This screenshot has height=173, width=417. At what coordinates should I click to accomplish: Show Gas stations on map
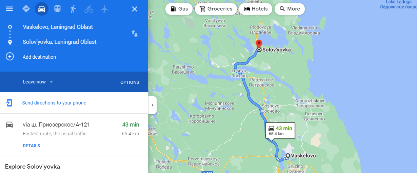pyautogui.click(x=179, y=9)
